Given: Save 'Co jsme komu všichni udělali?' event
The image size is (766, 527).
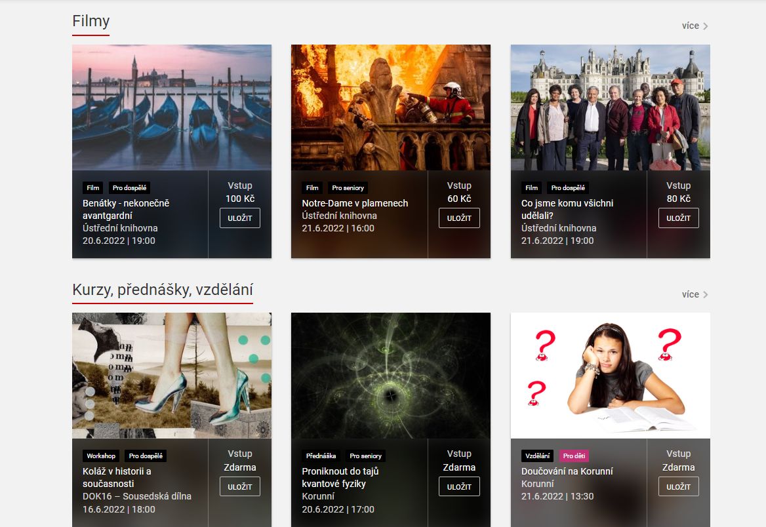Looking at the screenshot, I should tap(679, 218).
